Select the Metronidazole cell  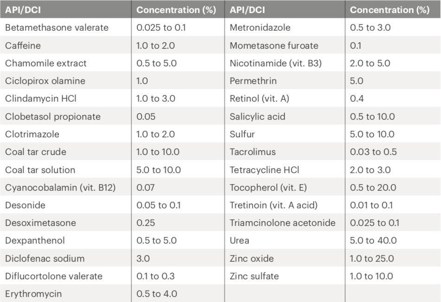point(260,28)
